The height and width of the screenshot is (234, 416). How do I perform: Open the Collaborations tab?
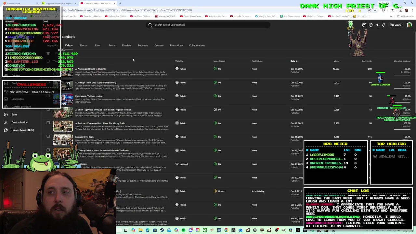(x=197, y=45)
